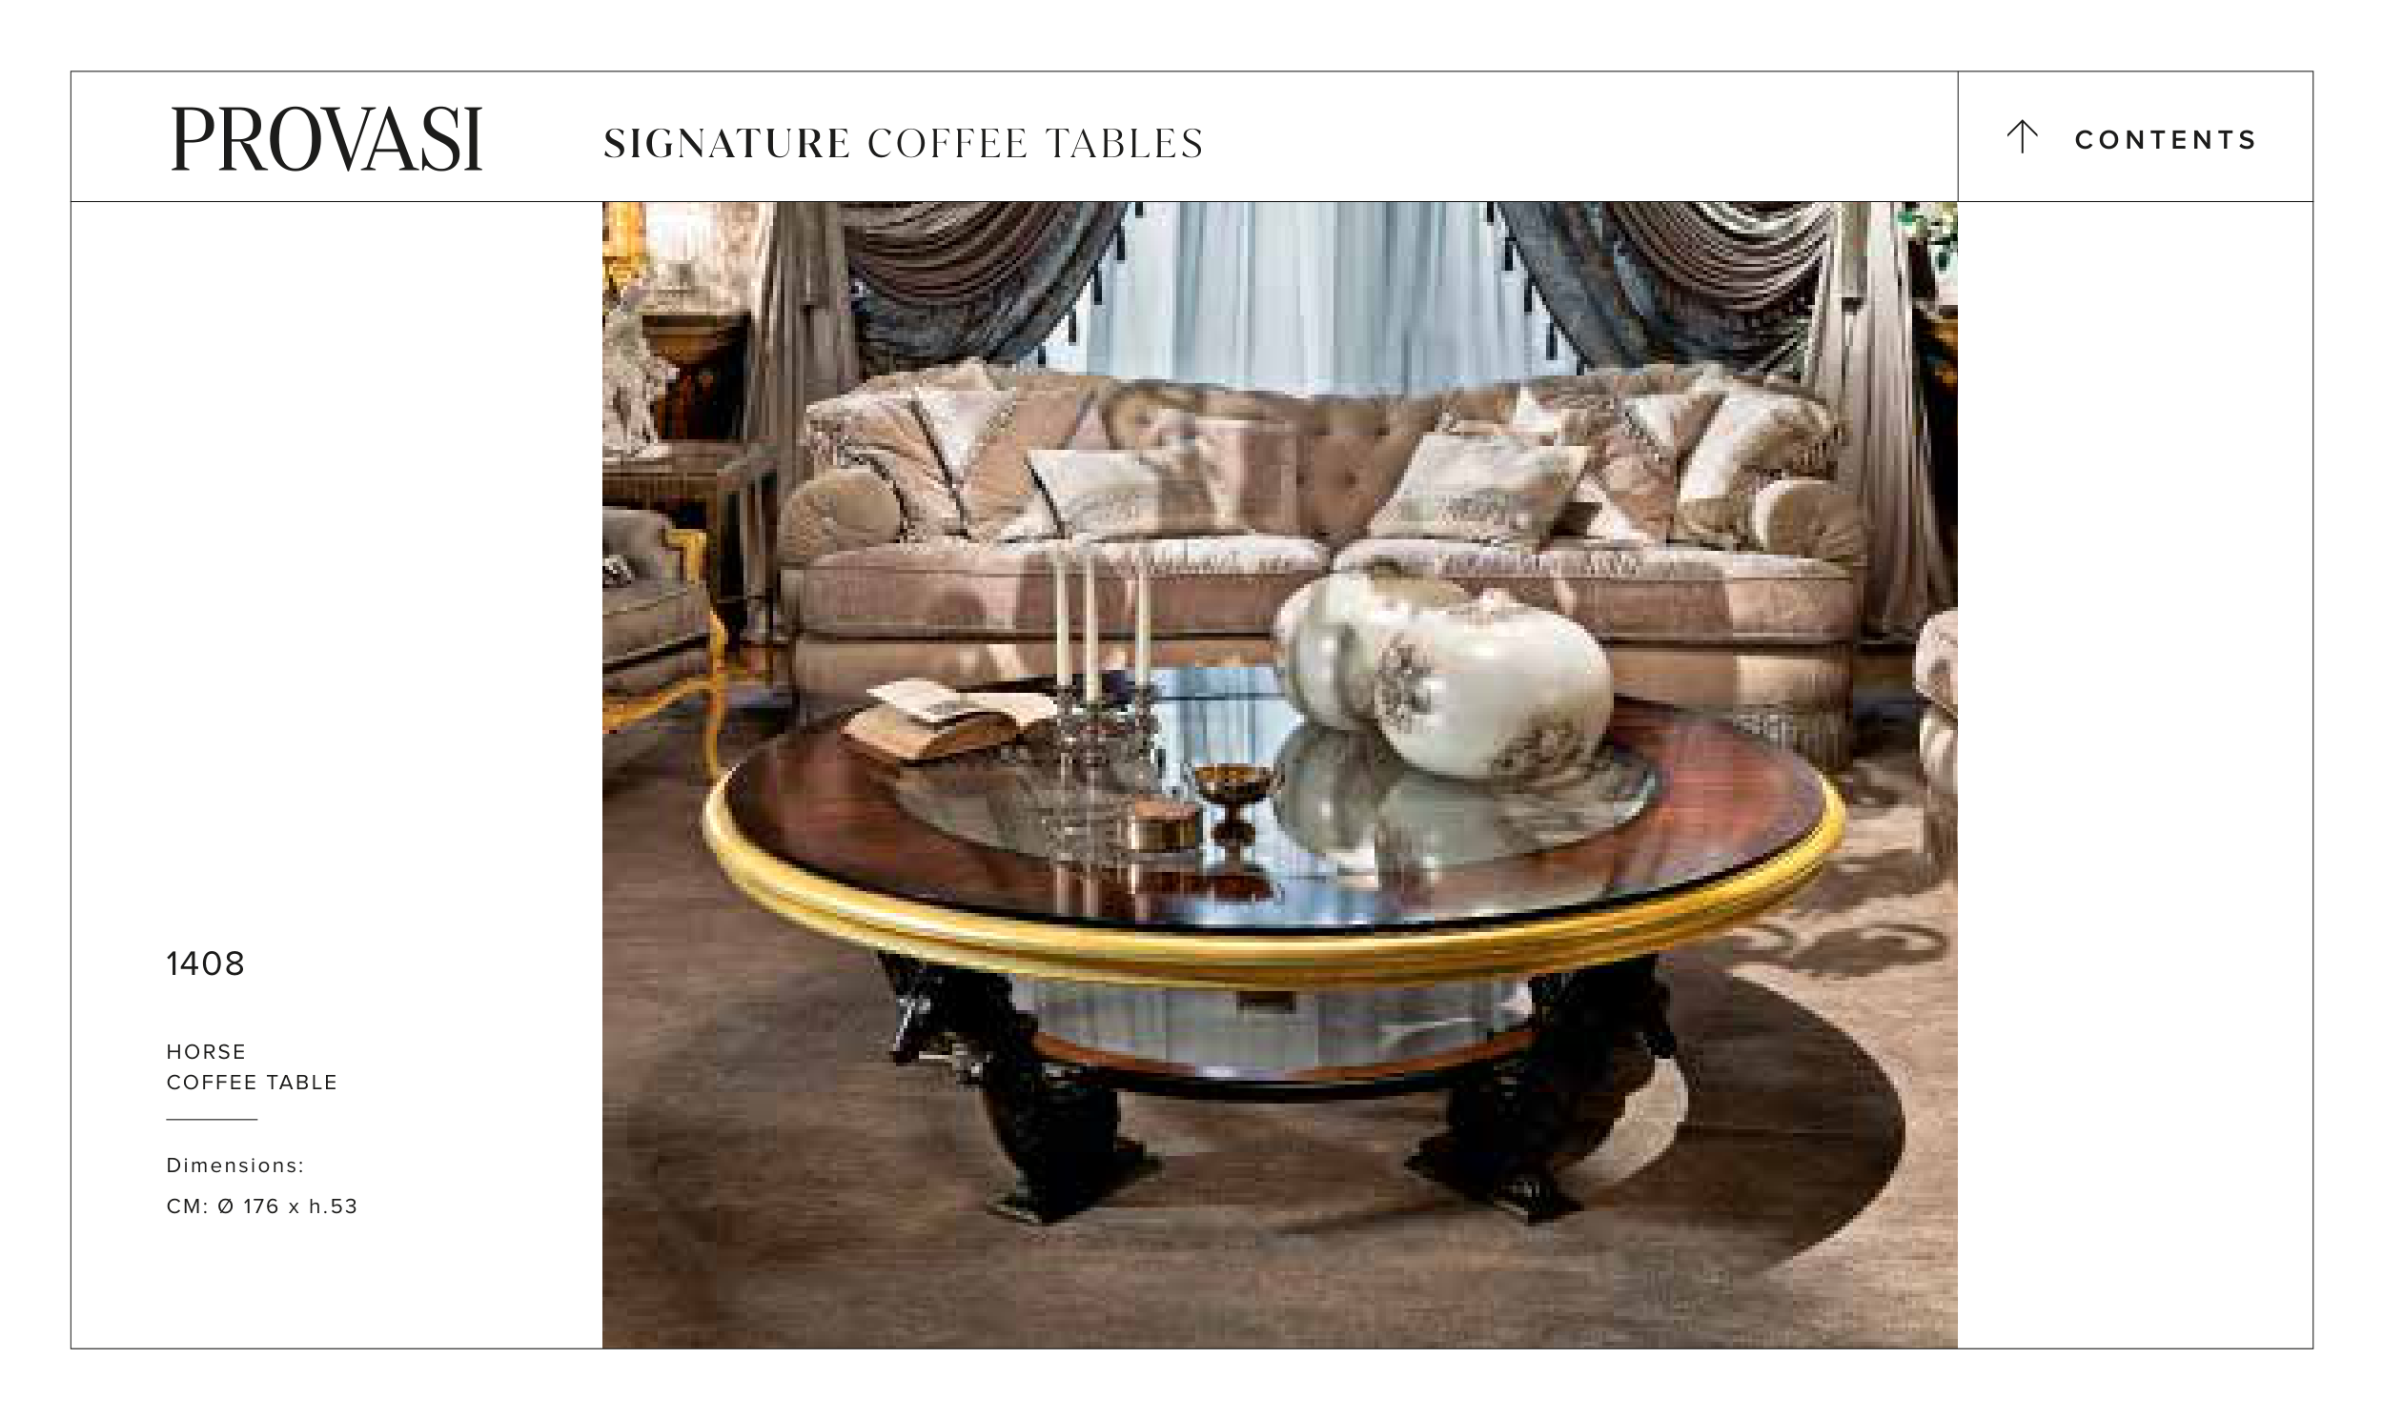Select the Horse Coffee Table title
Image resolution: width=2383 pixels, height=1419 pixels.
click(x=252, y=1067)
